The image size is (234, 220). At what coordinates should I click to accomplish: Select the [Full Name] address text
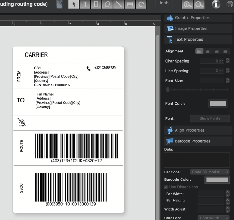(45, 94)
